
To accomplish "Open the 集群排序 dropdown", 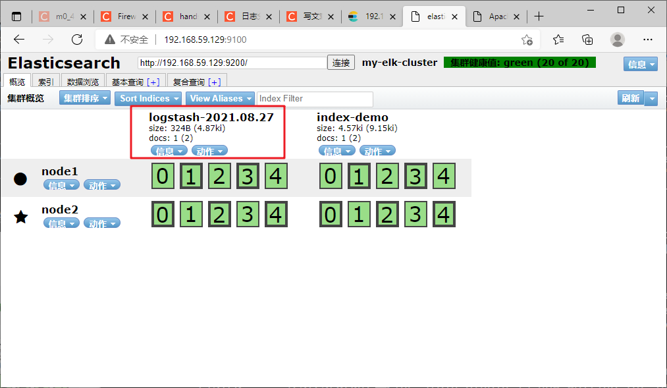I will tap(85, 98).
